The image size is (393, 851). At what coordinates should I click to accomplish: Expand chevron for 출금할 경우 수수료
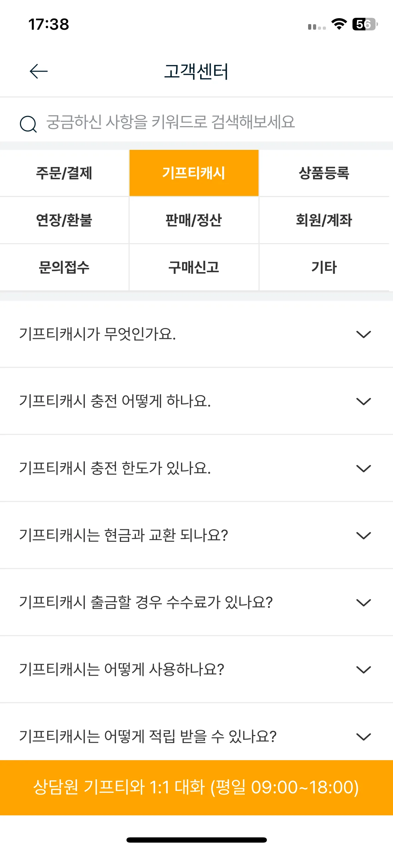363,603
